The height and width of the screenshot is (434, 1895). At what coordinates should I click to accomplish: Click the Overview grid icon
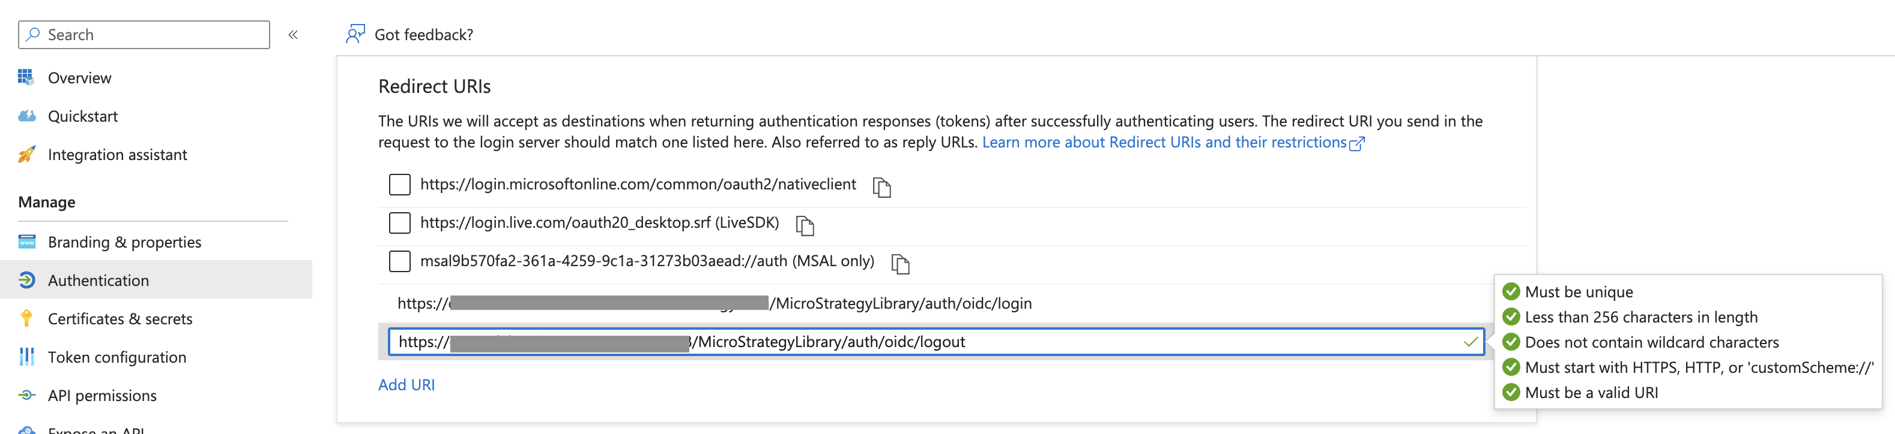(x=26, y=78)
